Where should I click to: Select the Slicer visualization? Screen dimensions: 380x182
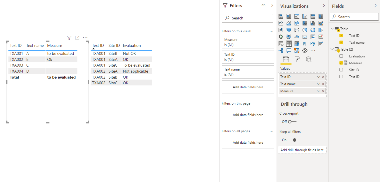pyautogui.click(x=281, y=44)
